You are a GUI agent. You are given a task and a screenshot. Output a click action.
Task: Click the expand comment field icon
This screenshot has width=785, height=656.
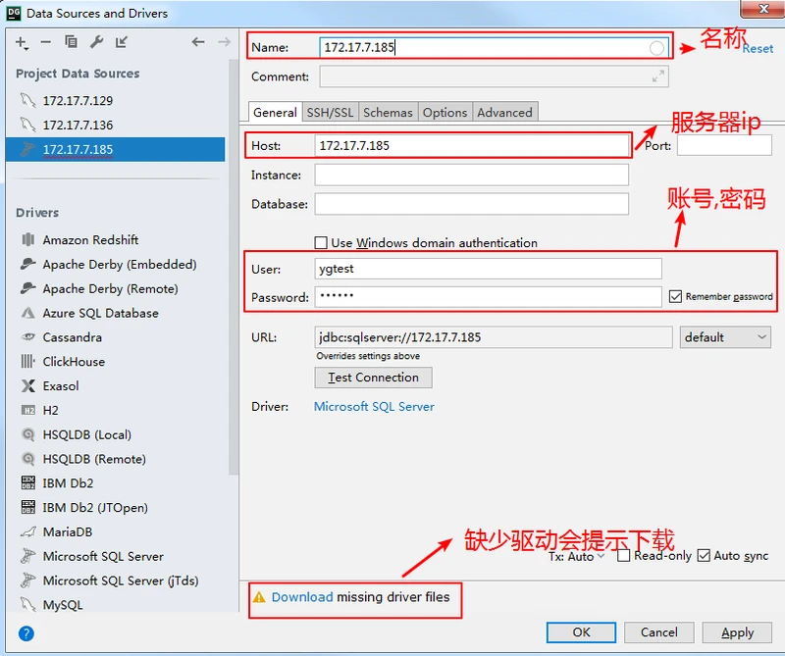click(x=657, y=76)
